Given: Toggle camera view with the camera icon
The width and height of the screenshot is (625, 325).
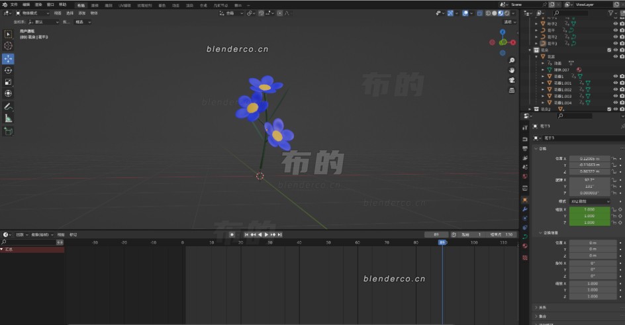Looking at the screenshot, I should click(512, 80).
